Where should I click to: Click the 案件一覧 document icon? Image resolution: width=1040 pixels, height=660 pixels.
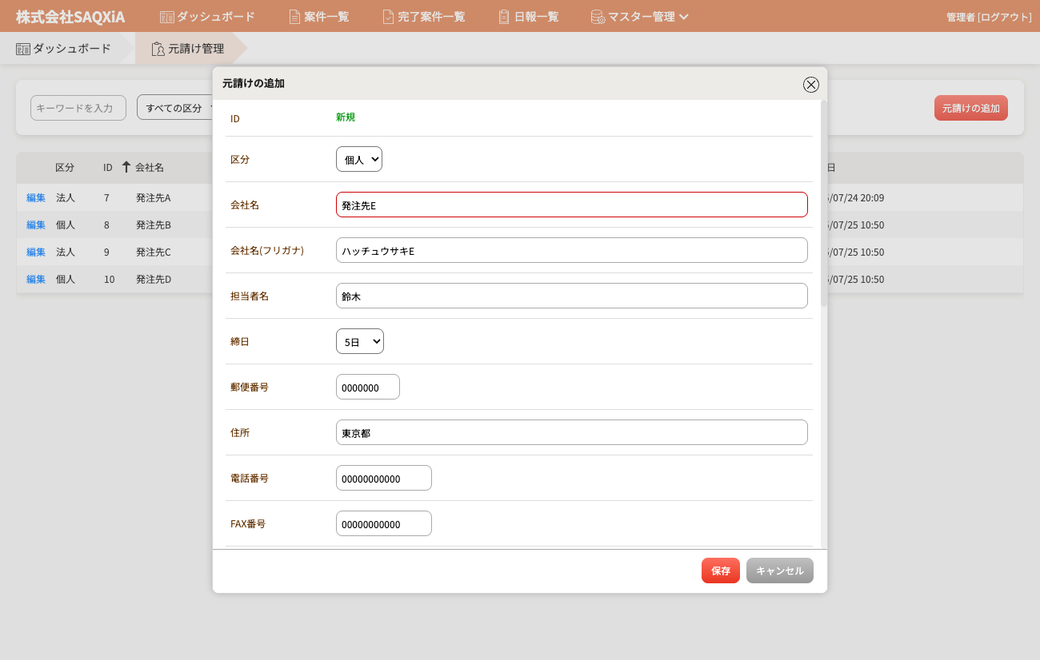[294, 17]
